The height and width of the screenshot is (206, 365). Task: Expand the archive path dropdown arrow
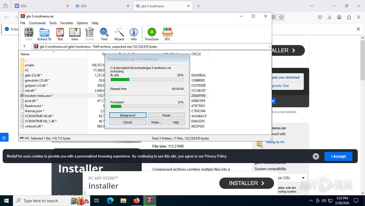(269, 47)
